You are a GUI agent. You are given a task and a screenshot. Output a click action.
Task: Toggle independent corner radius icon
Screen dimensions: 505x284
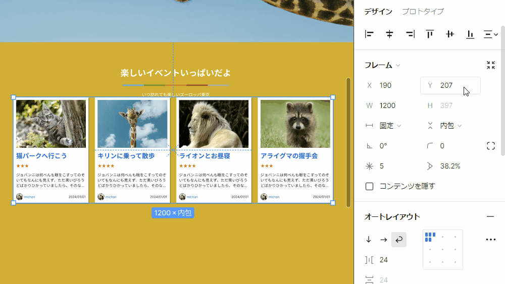pos(490,146)
